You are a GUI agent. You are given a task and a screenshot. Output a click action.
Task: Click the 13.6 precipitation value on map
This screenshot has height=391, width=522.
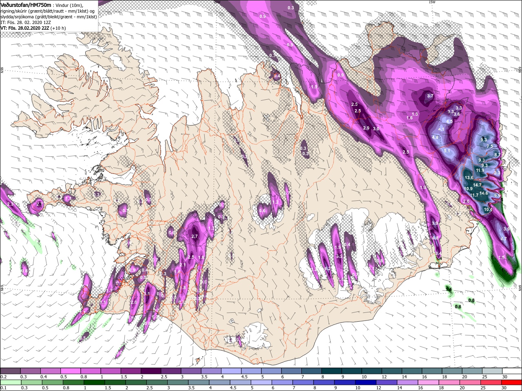(469, 178)
